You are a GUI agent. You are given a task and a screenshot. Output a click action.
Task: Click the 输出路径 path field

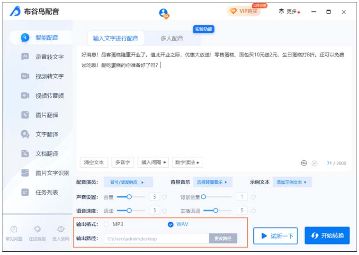(x=156, y=238)
